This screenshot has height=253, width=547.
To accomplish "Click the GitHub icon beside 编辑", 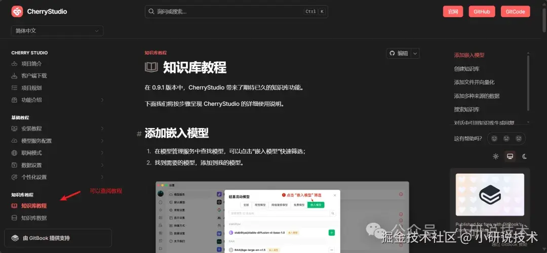I will click(392, 53).
